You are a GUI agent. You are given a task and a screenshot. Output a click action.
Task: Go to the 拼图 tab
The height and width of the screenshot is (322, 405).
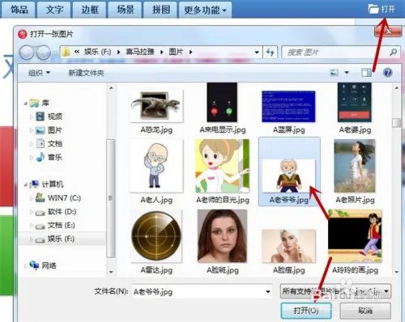pyautogui.click(x=160, y=10)
